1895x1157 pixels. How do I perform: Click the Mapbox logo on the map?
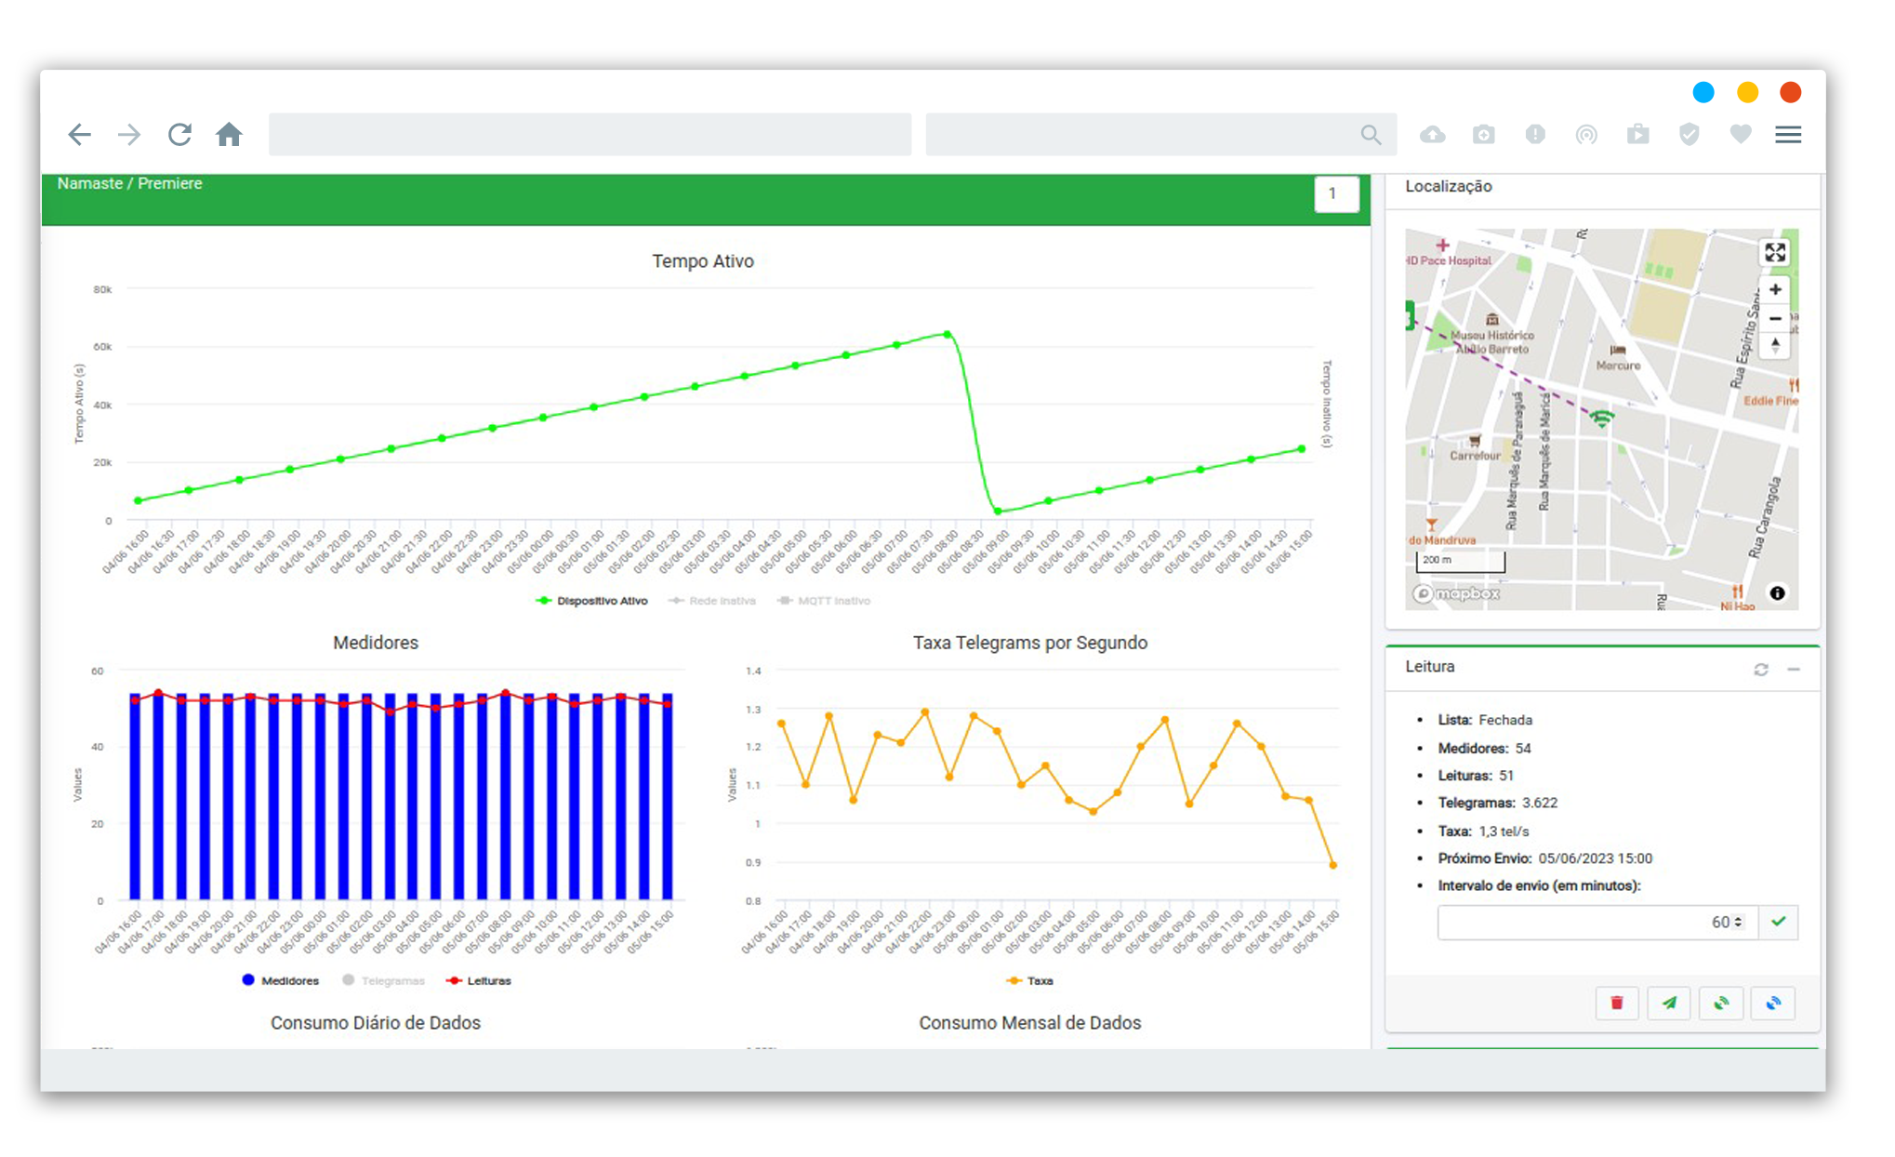point(1457,593)
